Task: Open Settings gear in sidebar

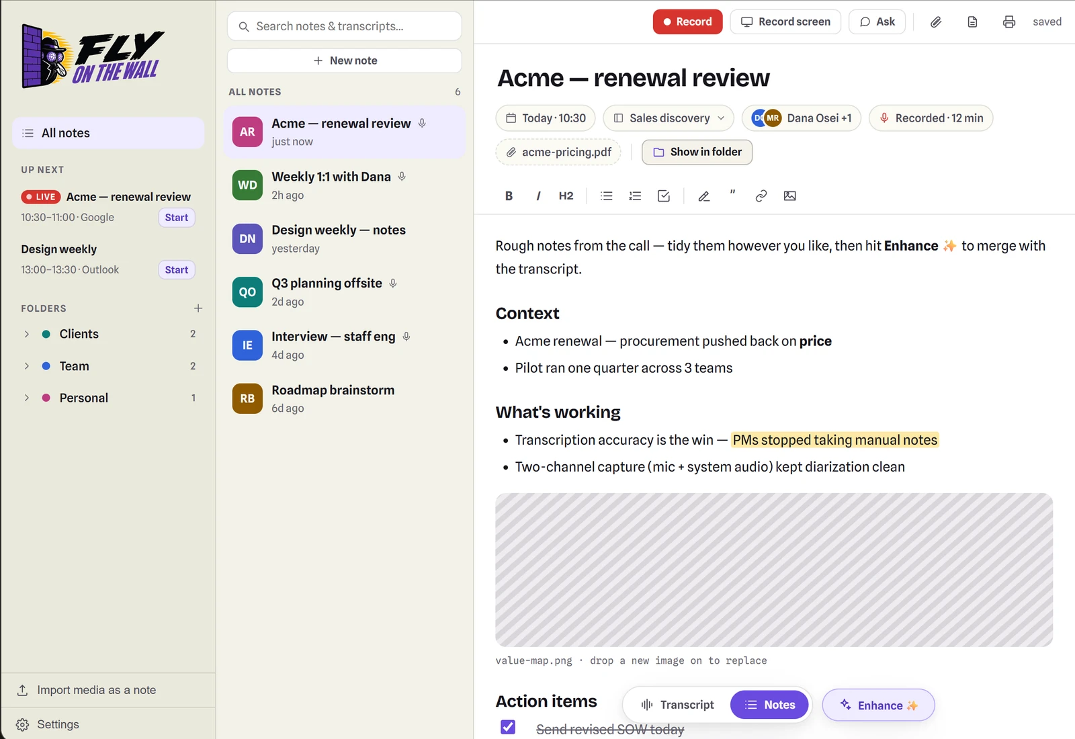Action: click(22, 725)
